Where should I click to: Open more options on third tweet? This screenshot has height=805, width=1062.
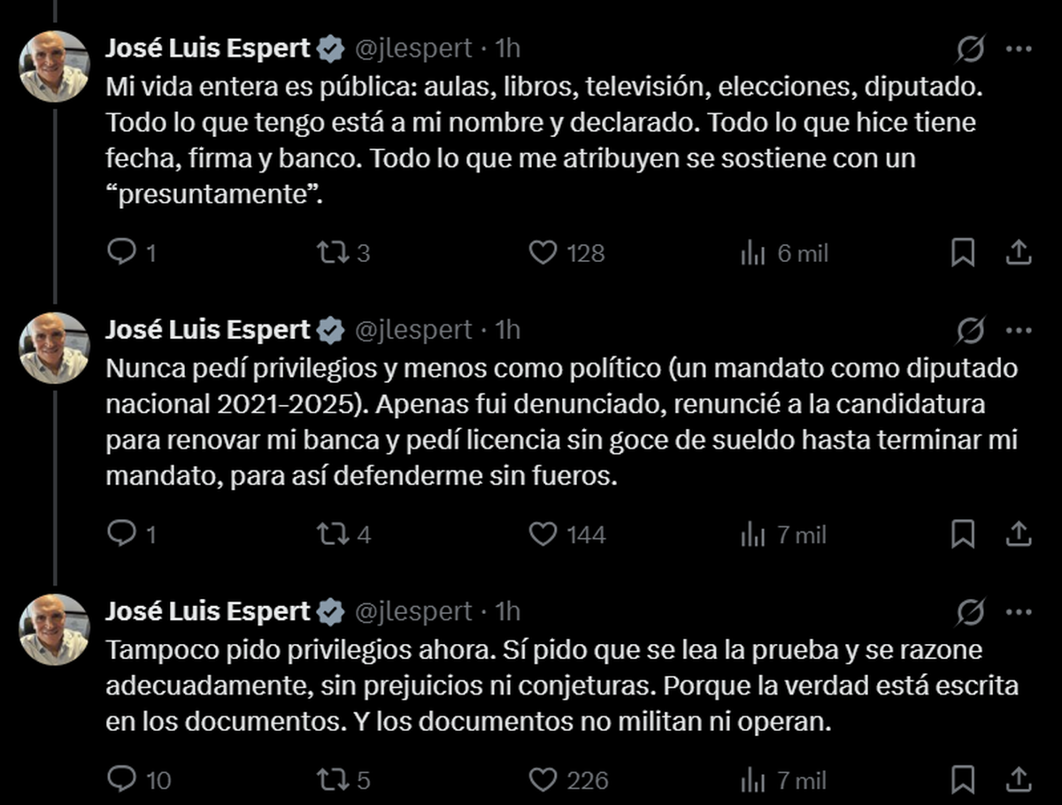tap(1019, 611)
